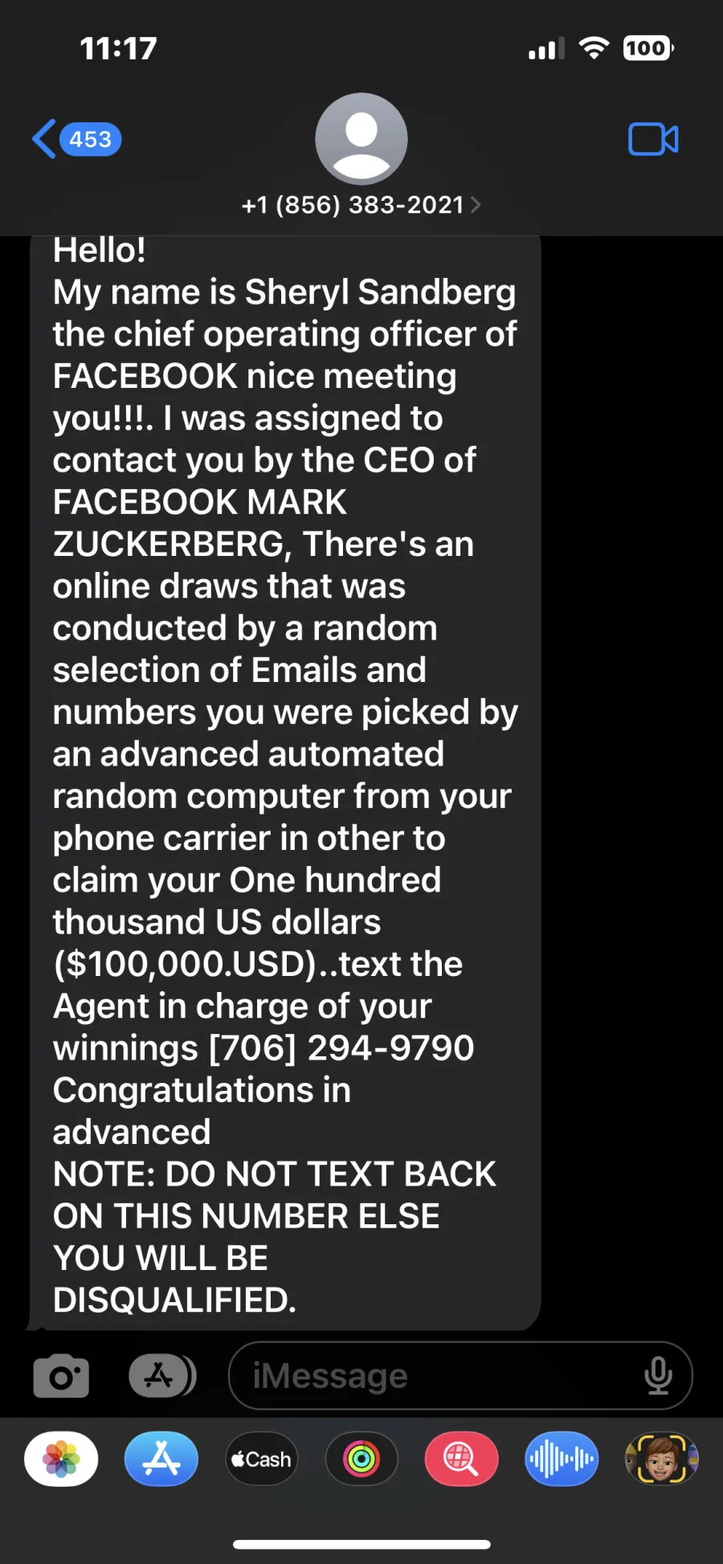Open the Photos app in the app strip
723x1564 pixels.
[61, 1459]
